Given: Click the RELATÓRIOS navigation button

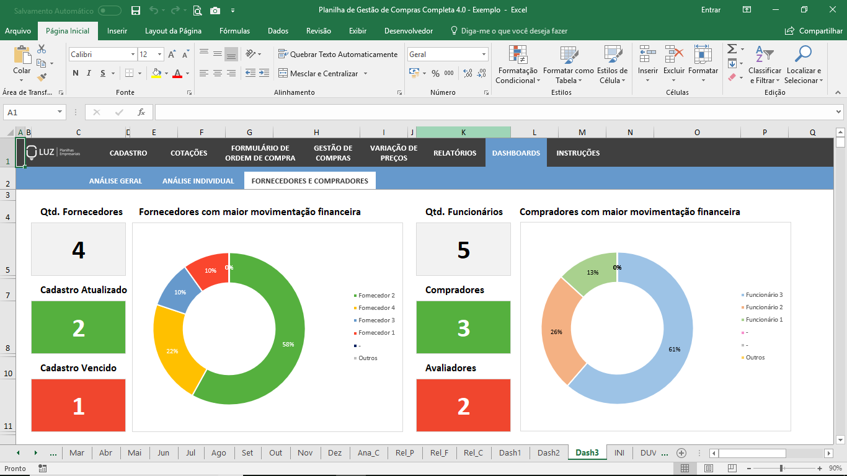Looking at the screenshot, I should (x=455, y=153).
